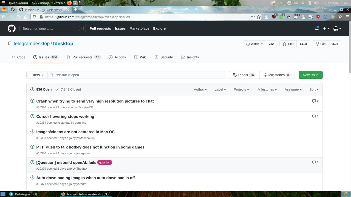Show more toolbar extensions via the overflow chevron

tap(340, 17)
